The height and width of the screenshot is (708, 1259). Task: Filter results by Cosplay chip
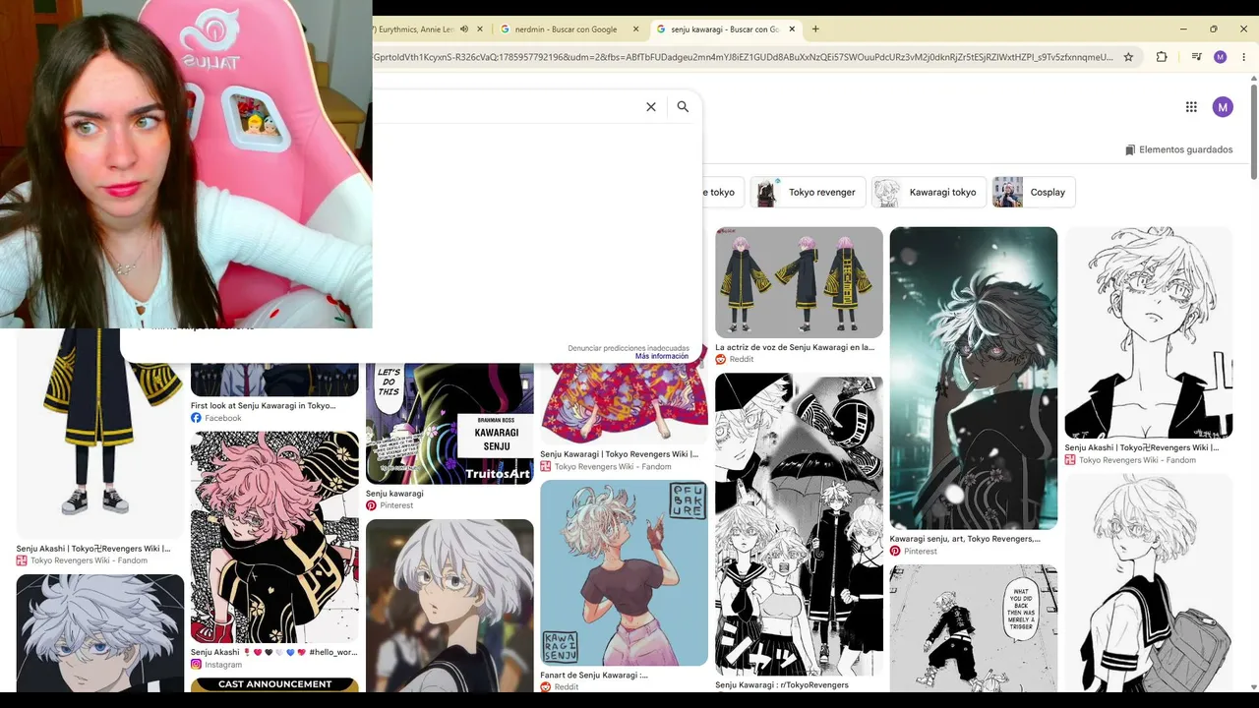1034,193
